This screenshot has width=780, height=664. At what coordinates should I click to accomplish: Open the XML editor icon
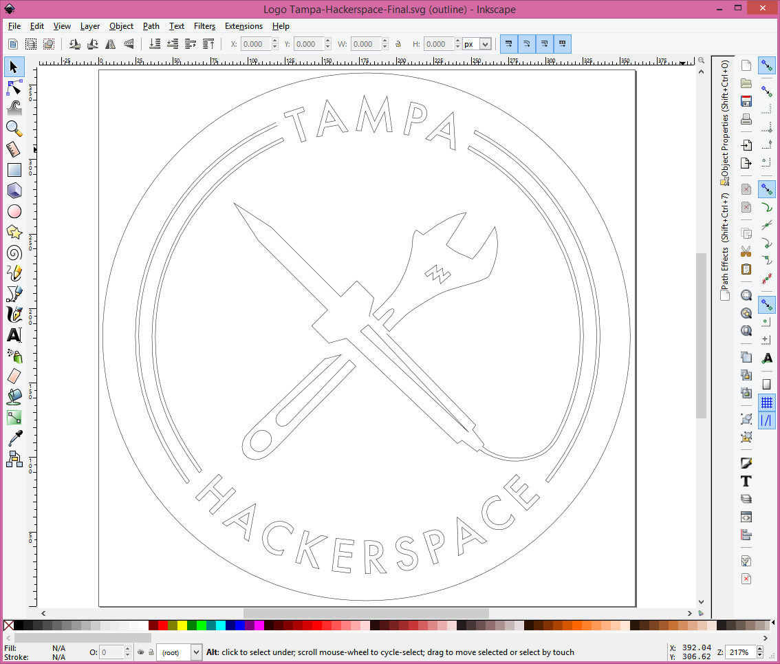[x=746, y=517]
